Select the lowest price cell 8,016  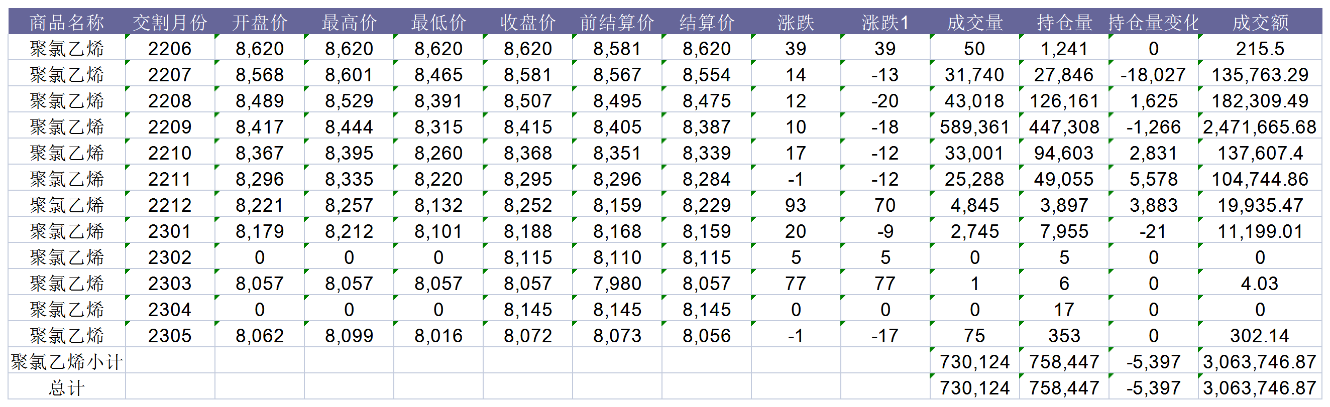438,336
